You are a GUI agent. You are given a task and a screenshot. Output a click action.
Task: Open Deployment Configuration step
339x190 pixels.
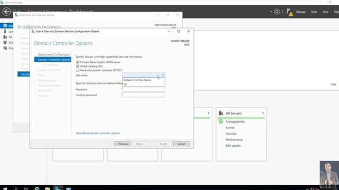tap(54, 54)
